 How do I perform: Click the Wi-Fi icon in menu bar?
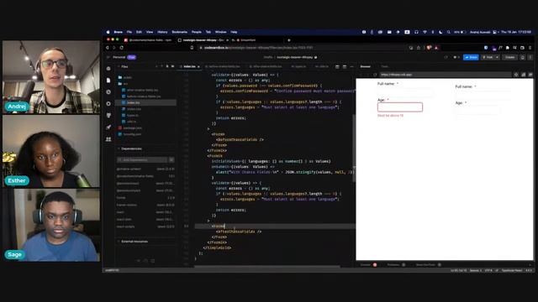pyautogui.click(x=425, y=32)
